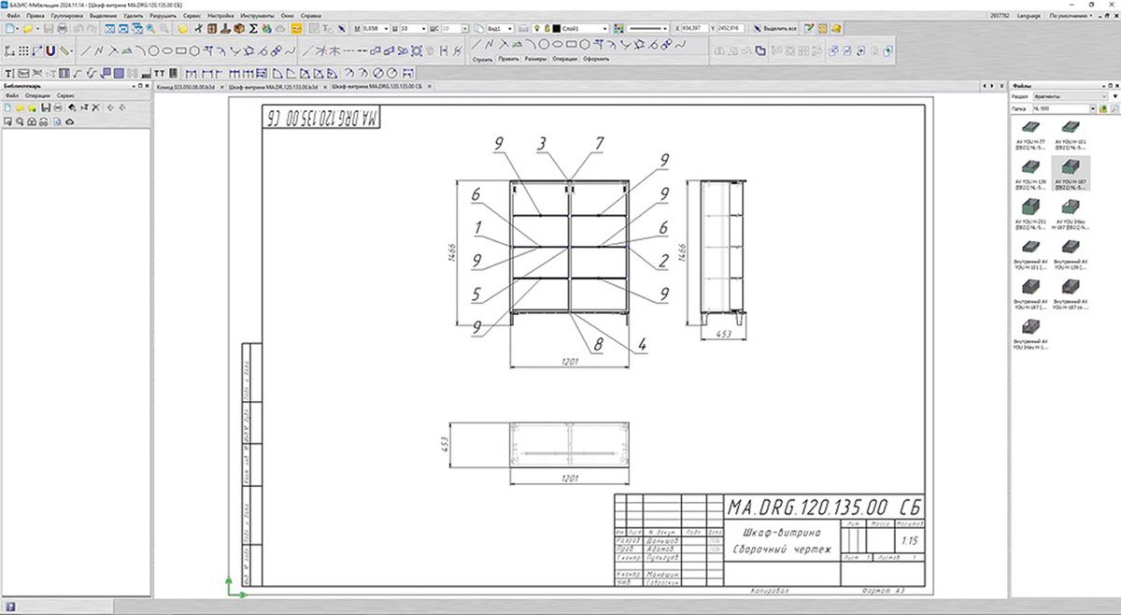
Task: Click the text 'T' tool icon
Action: 8,72
